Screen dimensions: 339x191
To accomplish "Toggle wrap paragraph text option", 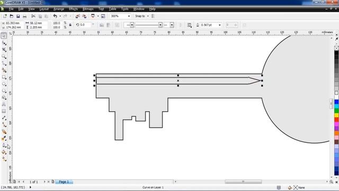I will (x=190, y=25).
